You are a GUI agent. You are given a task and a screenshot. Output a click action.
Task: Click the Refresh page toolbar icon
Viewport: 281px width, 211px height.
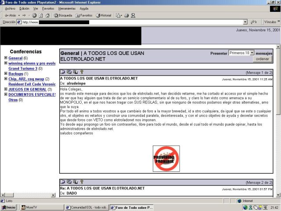(41, 15)
